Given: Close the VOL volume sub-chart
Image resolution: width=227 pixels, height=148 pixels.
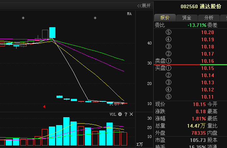Looking at the screenshot, I should click(131, 114).
